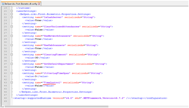Collapse the JitterLagTimeSpan setting fold marker
Image resolution: width=189 pixels, height=108 pixels.
pyautogui.click(x=11, y=73)
